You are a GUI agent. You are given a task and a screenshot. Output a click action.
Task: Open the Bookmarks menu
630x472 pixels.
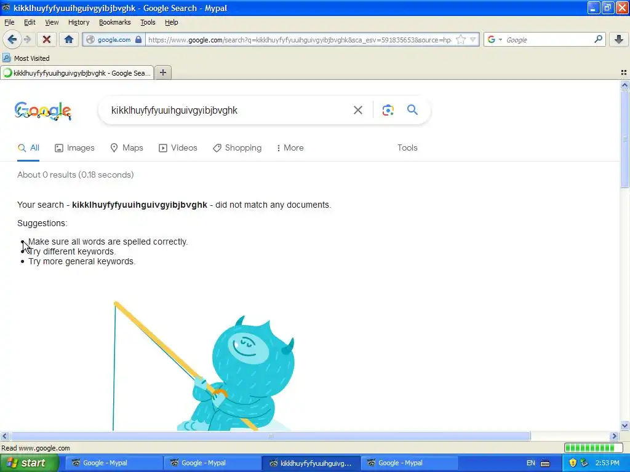(x=115, y=22)
